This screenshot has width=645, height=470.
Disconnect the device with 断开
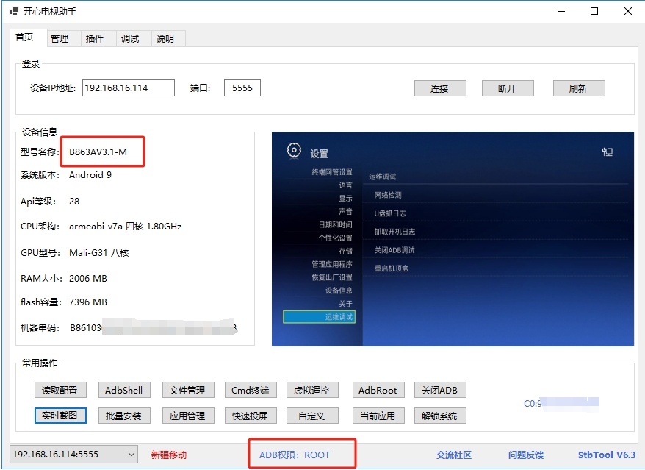tap(507, 88)
